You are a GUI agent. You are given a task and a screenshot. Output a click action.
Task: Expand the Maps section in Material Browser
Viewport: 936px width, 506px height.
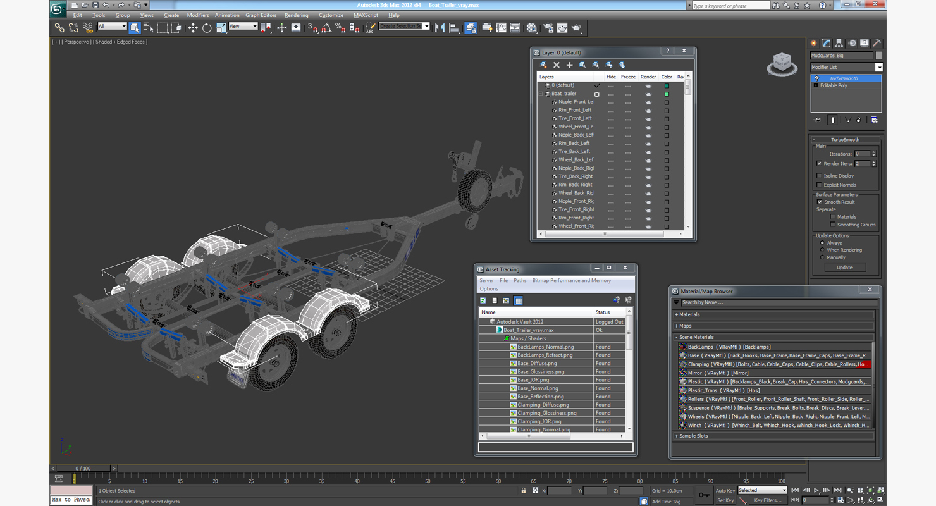[x=685, y=326]
